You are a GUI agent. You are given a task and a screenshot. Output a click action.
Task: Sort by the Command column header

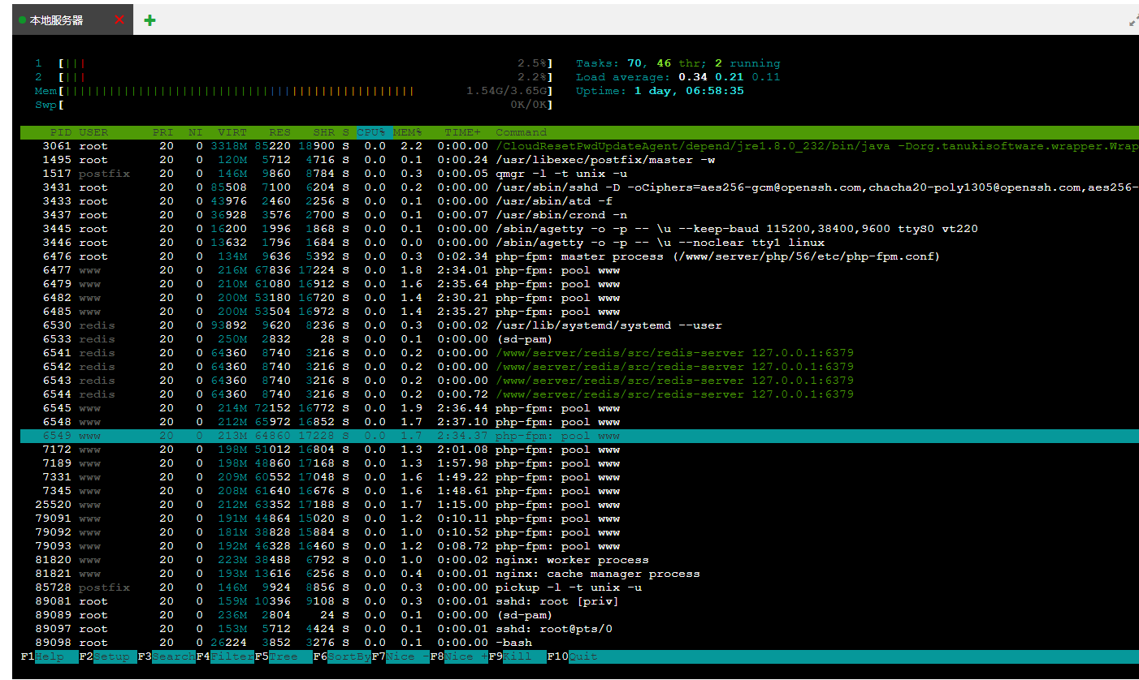[x=522, y=132]
